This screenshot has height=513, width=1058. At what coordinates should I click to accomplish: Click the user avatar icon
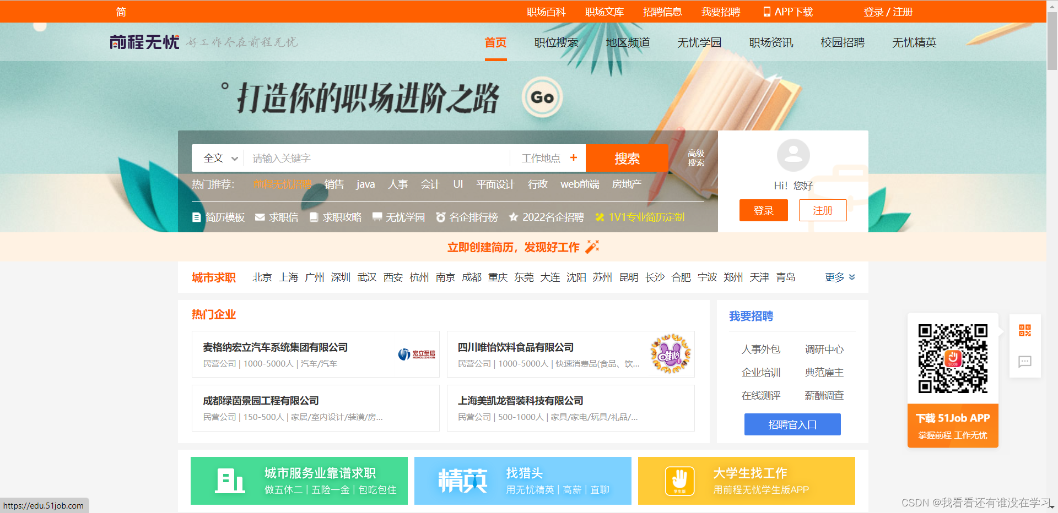(793, 155)
